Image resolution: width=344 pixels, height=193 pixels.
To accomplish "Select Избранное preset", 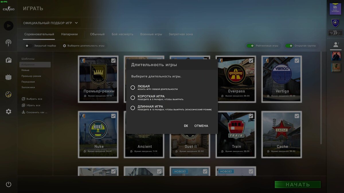I will 35,65.
